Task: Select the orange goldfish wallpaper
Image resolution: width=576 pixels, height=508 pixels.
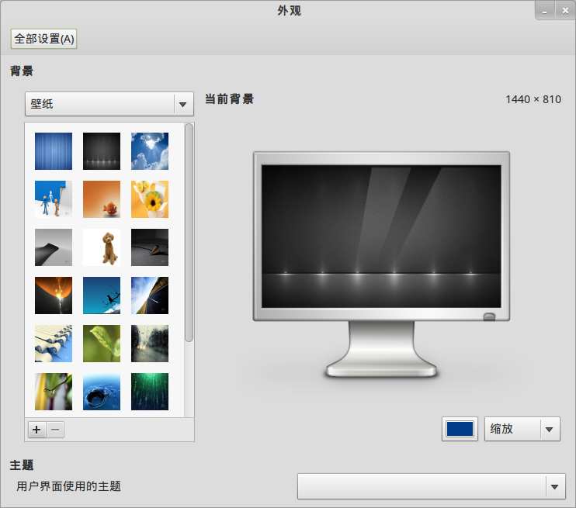Action: [102, 199]
